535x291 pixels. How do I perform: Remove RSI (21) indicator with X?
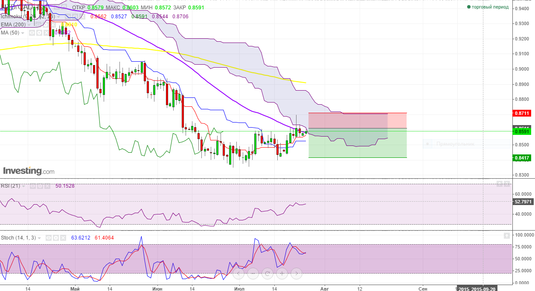(47, 186)
